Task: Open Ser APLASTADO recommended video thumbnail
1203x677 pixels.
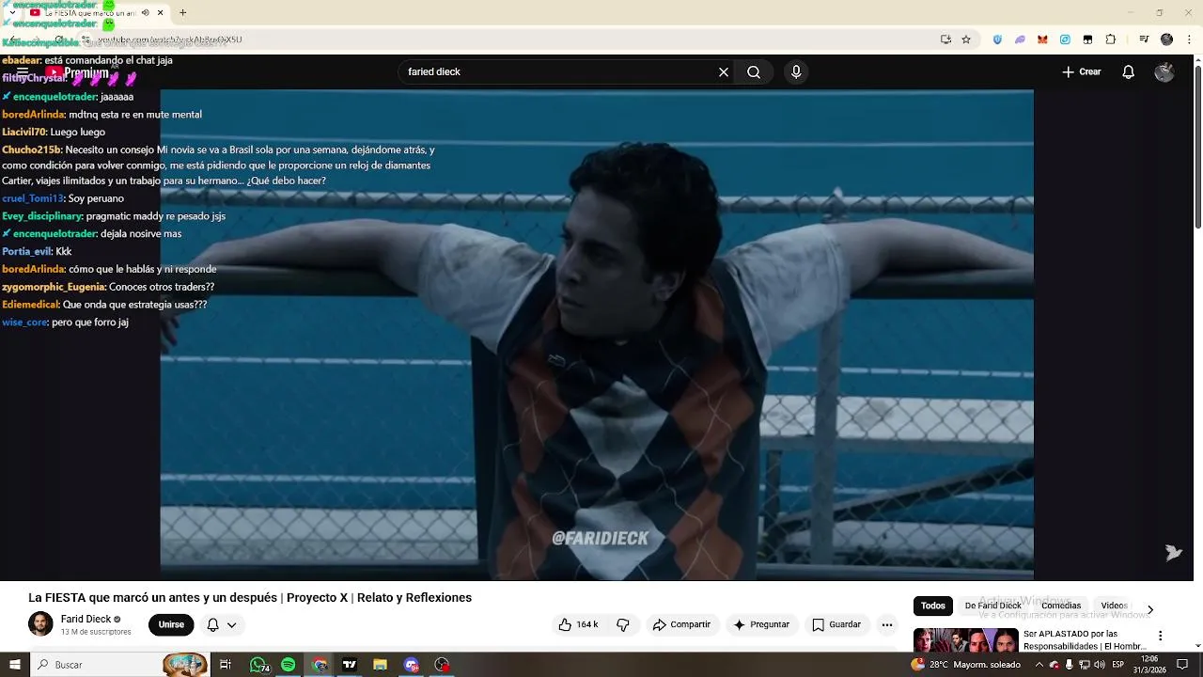Action: click(965, 640)
